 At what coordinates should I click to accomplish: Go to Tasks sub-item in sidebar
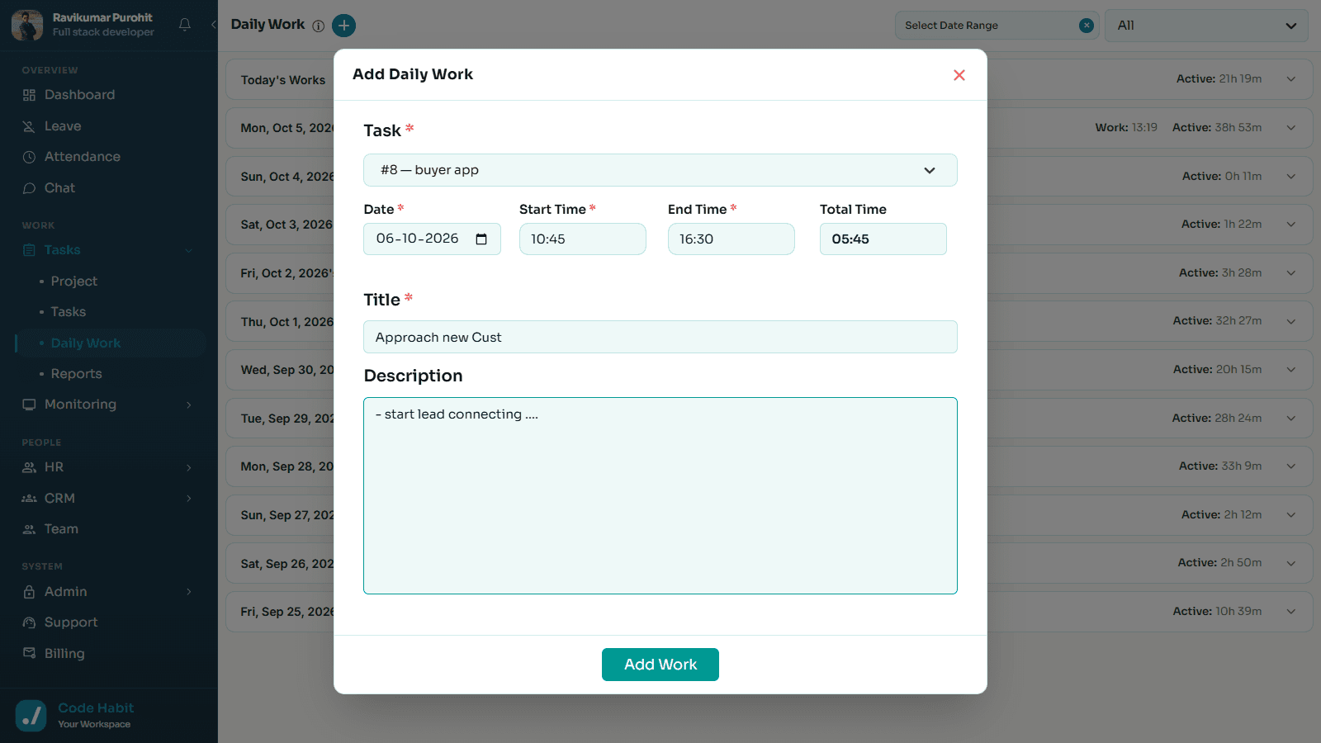point(69,312)
